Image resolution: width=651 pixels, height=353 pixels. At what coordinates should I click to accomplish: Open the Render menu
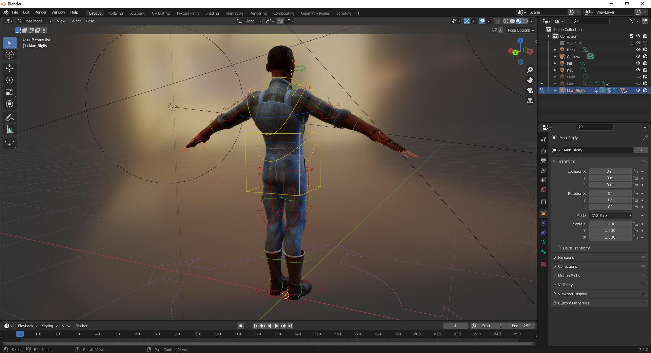click(40, 12)
